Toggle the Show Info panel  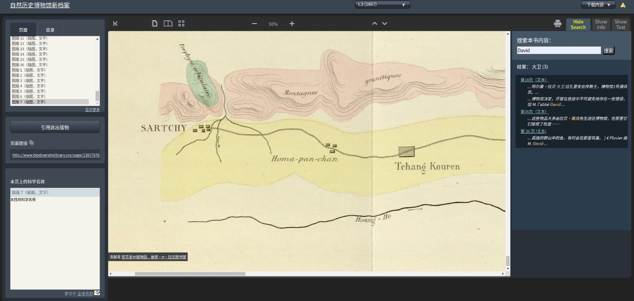601,24
